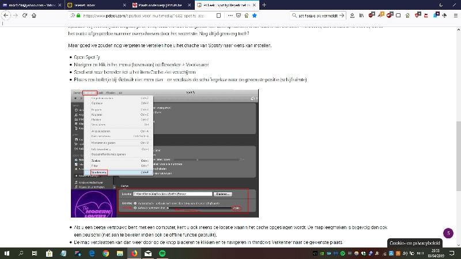Open the Windows notification center
Image resolution: width=461 pixels, height=259 pixels.
(452, 253)
